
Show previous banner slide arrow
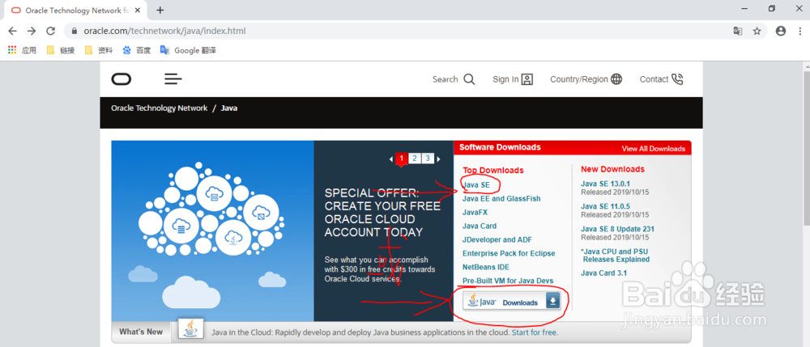(391, 159)
